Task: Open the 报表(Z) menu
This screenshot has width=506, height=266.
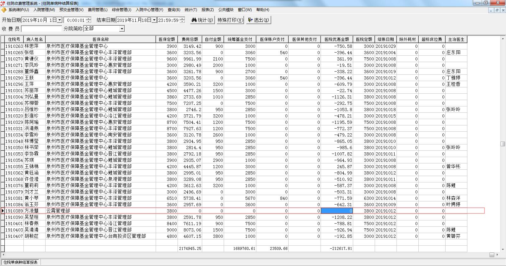Action: click(x=208, y=10)
